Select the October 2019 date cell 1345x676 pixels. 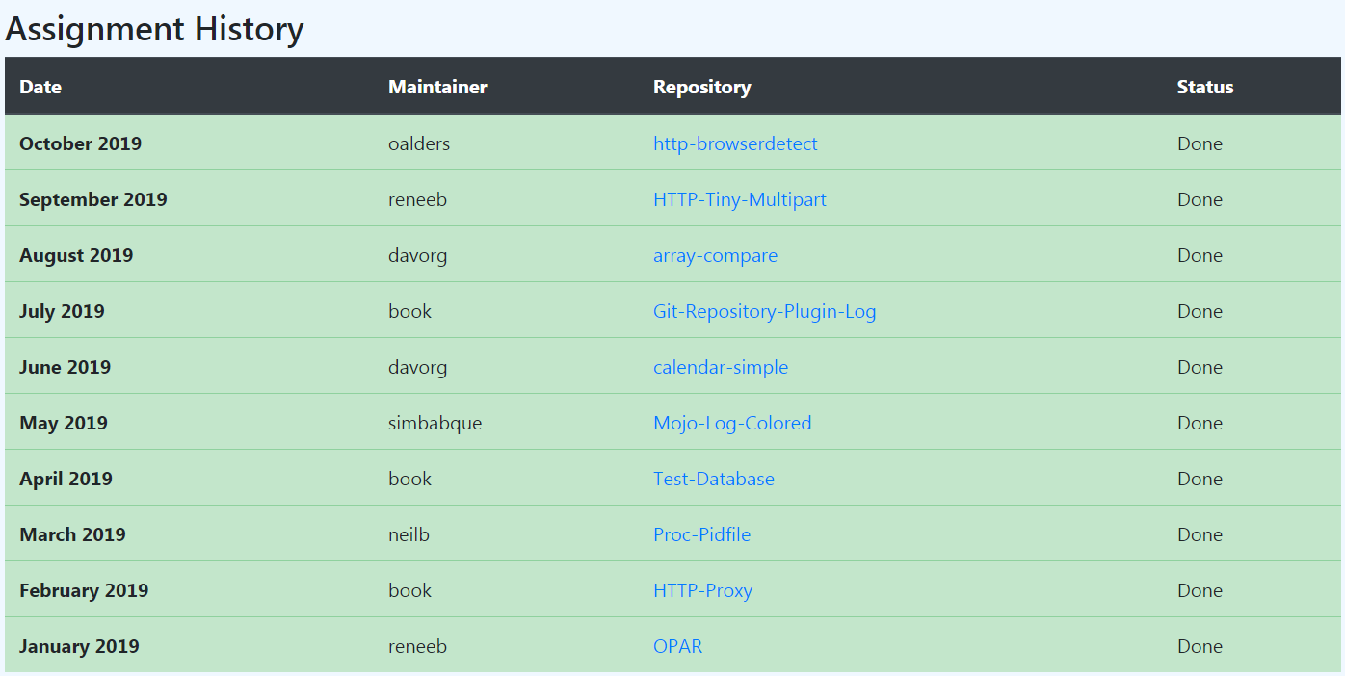(x=80, y=143)
